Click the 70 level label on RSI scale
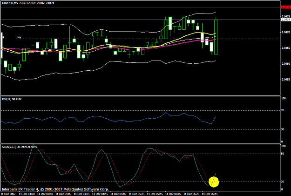This screenshot has width=291, height=196. pyautogui.click(x=283, y=110)
